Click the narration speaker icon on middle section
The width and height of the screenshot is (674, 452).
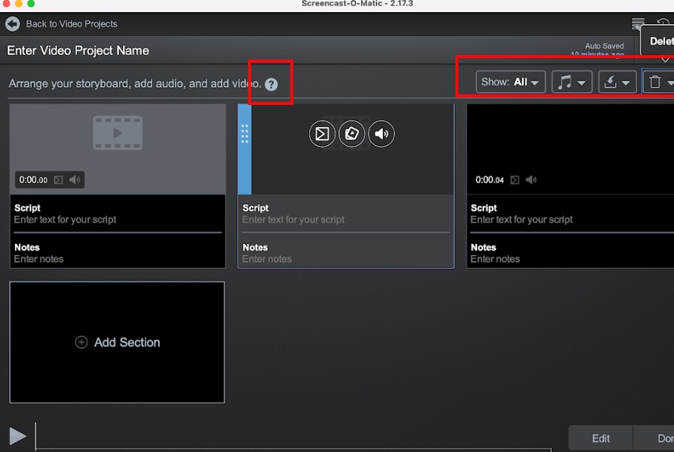click(381, 134)
